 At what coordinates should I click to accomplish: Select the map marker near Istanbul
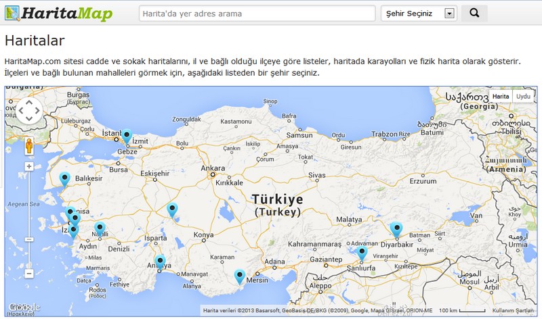(127, 137)
